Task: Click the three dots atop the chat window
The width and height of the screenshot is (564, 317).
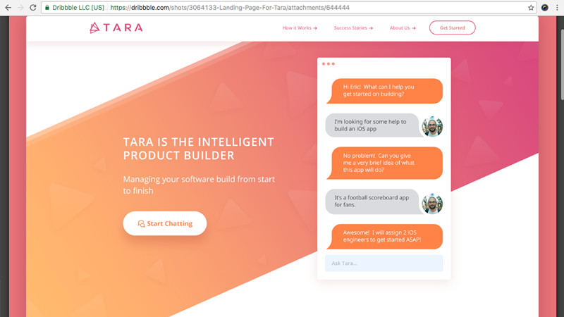Action: coord(329,64)
